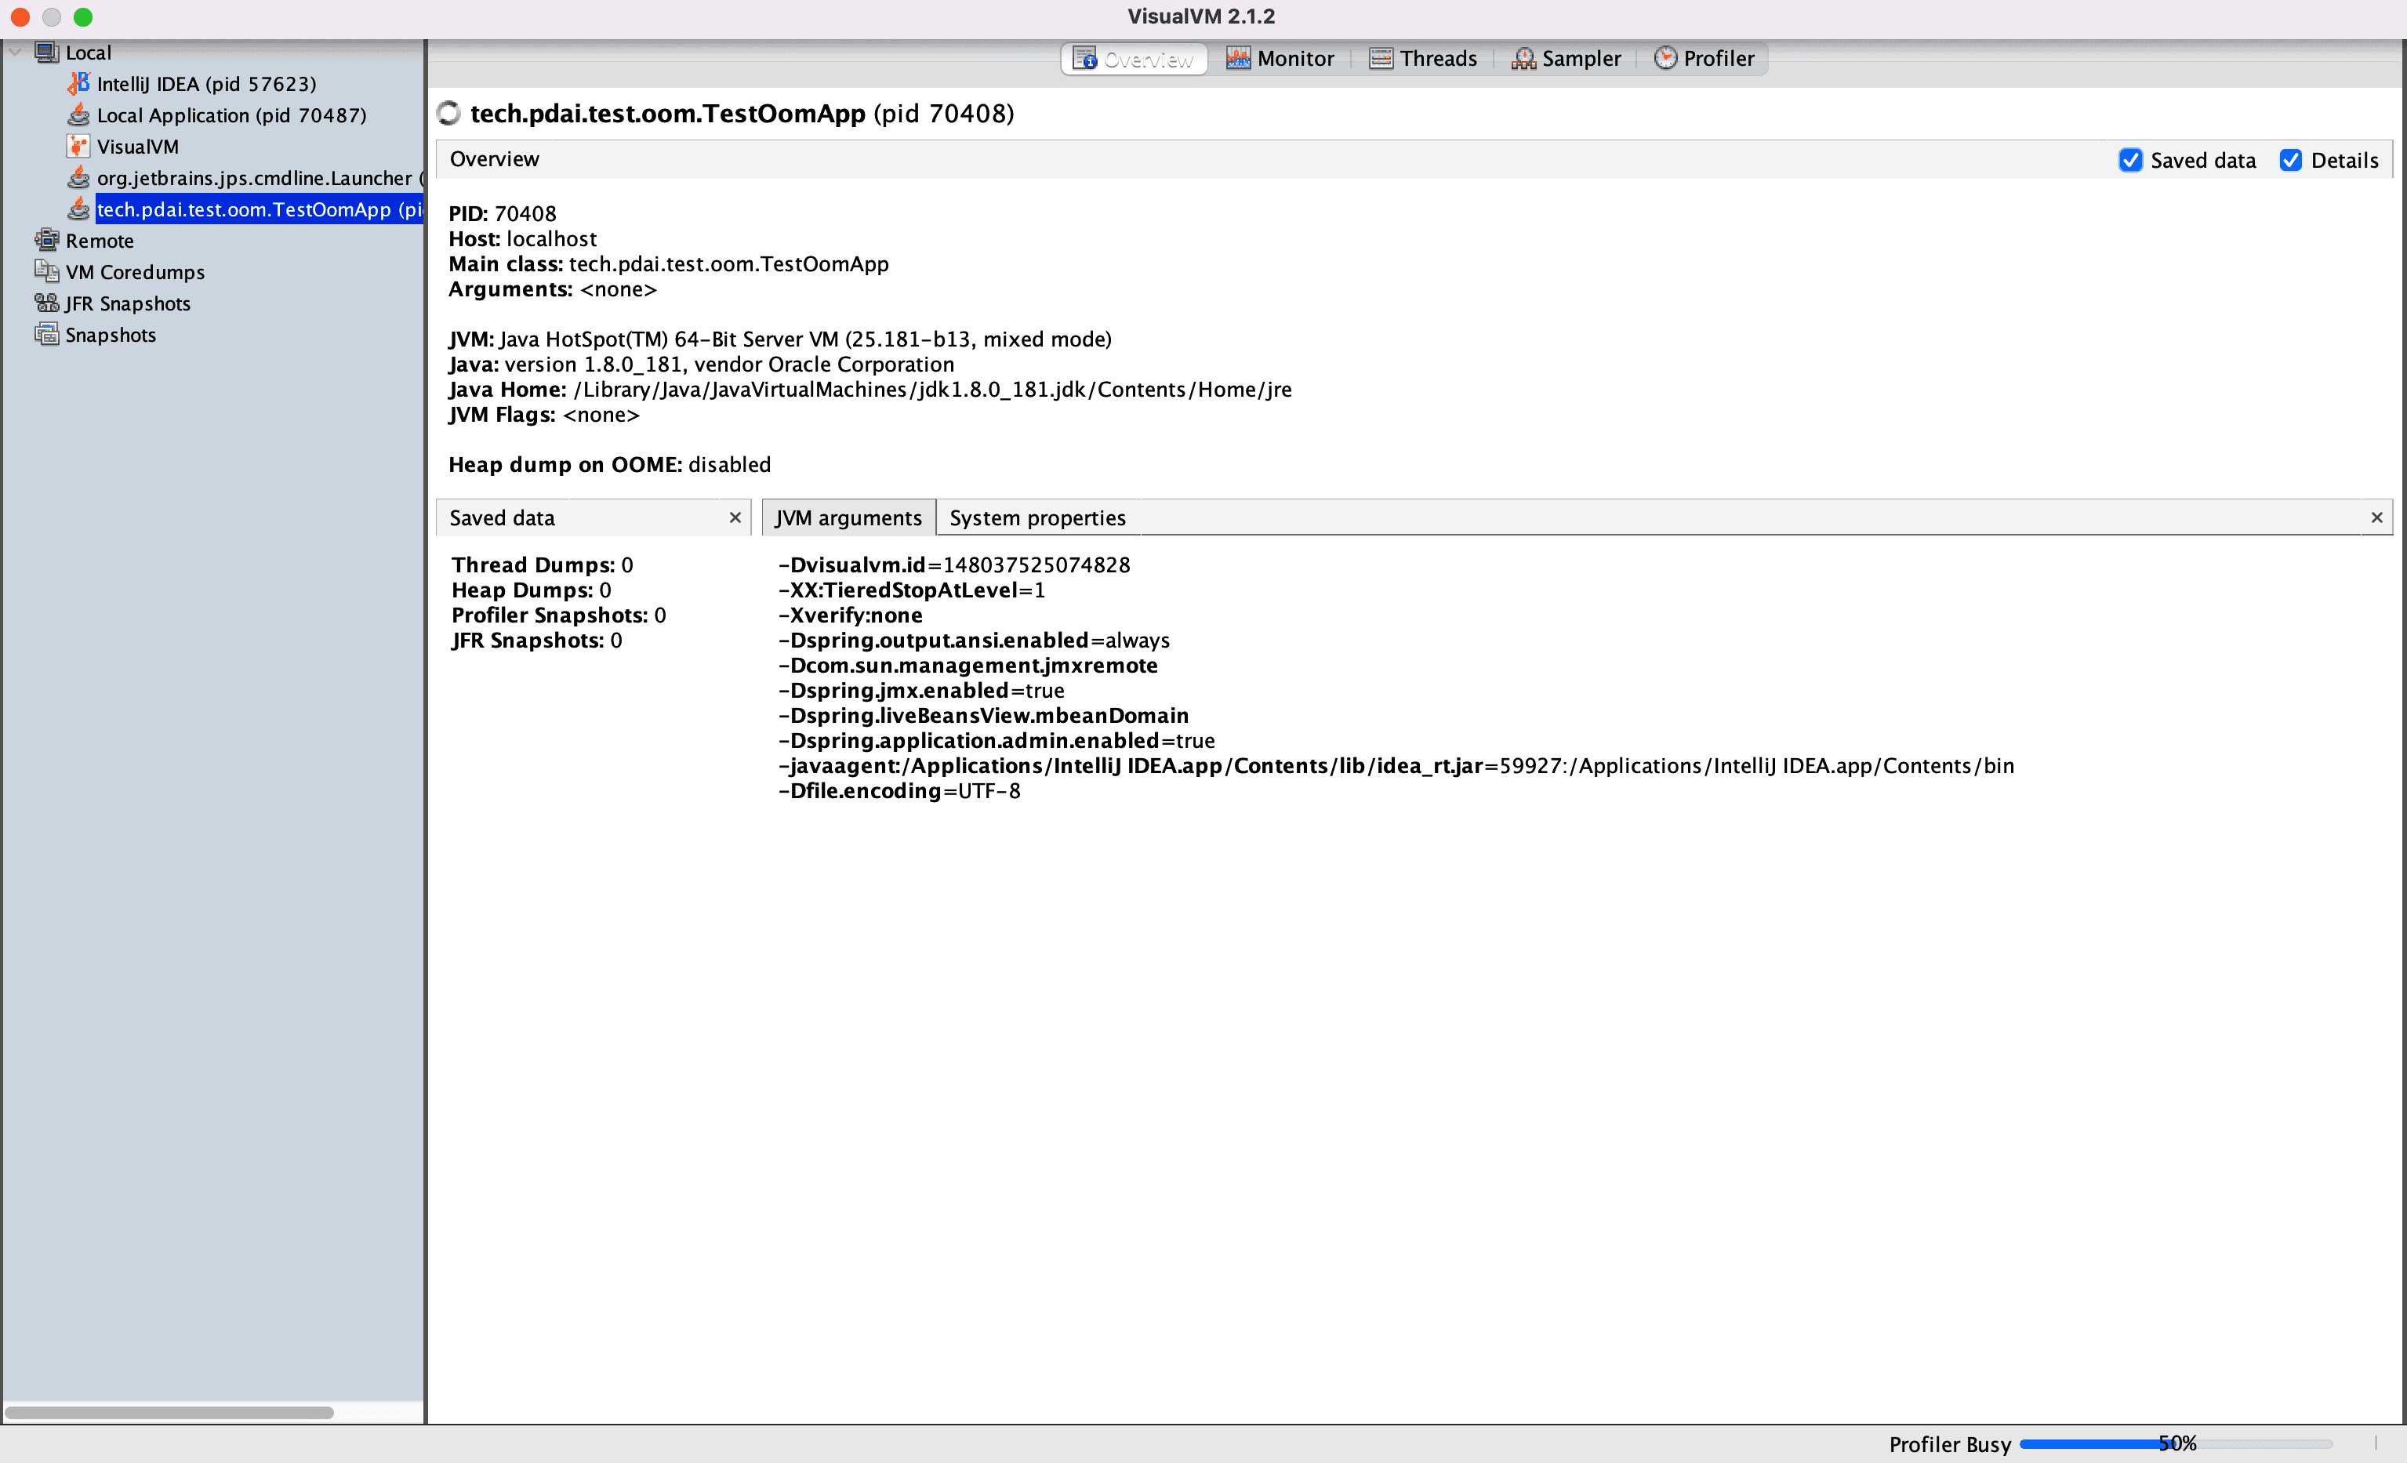Collapse the Local tree node
Viewport: 2407px width, 1463px height.
tap(16, 53)
